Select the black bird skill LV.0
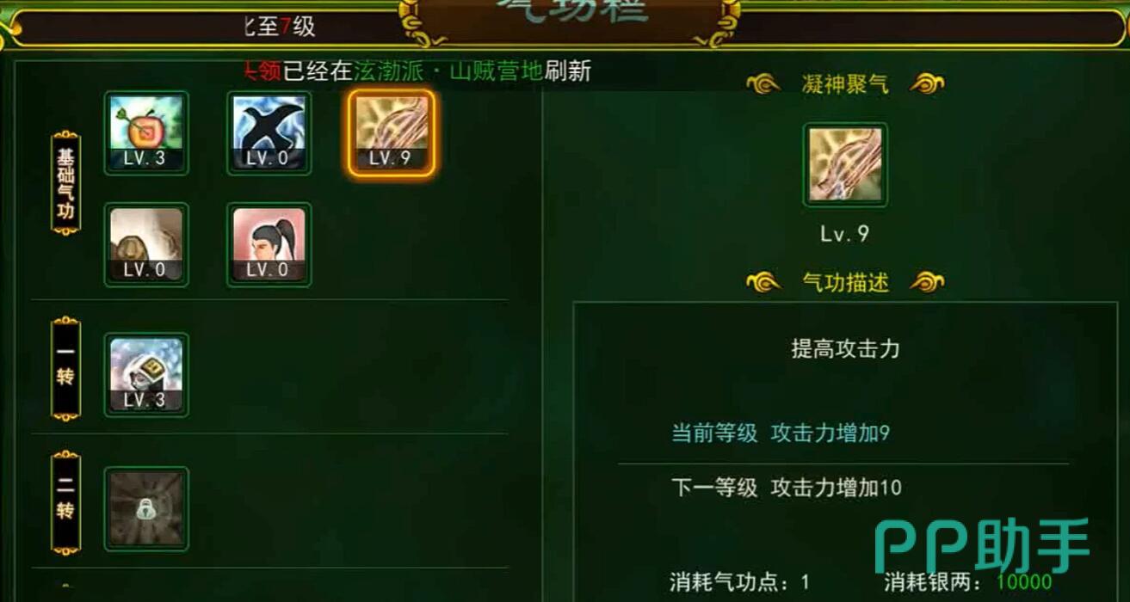 [269, 133]
